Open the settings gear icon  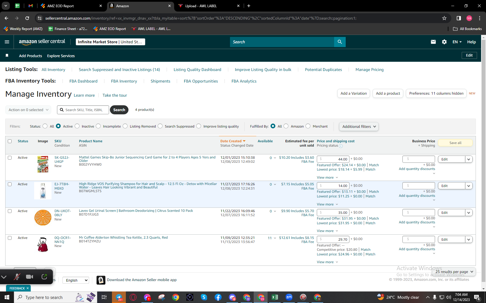click(444, 42)
